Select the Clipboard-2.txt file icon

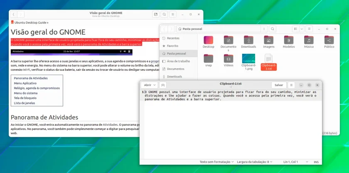click(x=269, y=58)
